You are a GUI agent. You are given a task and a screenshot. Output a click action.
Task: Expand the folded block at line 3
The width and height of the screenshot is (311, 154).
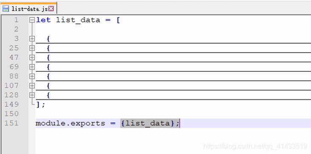[32, 39]
